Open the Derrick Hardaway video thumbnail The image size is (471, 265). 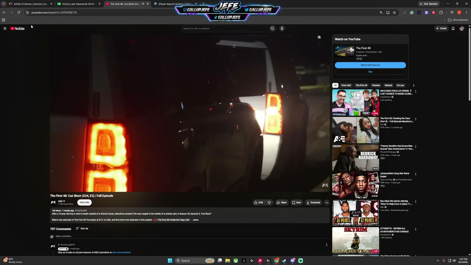click(x=355, y=158)
